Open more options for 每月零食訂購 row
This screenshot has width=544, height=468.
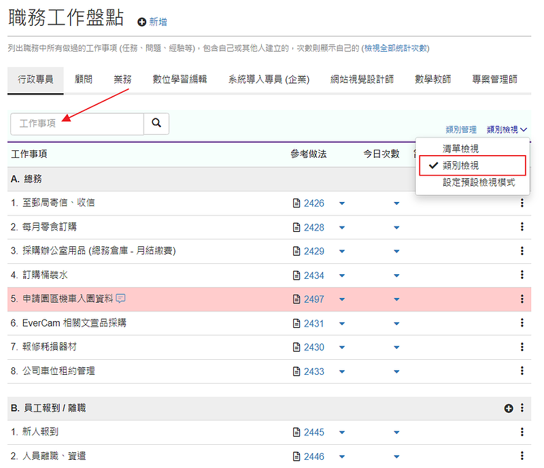click(522, 227)
